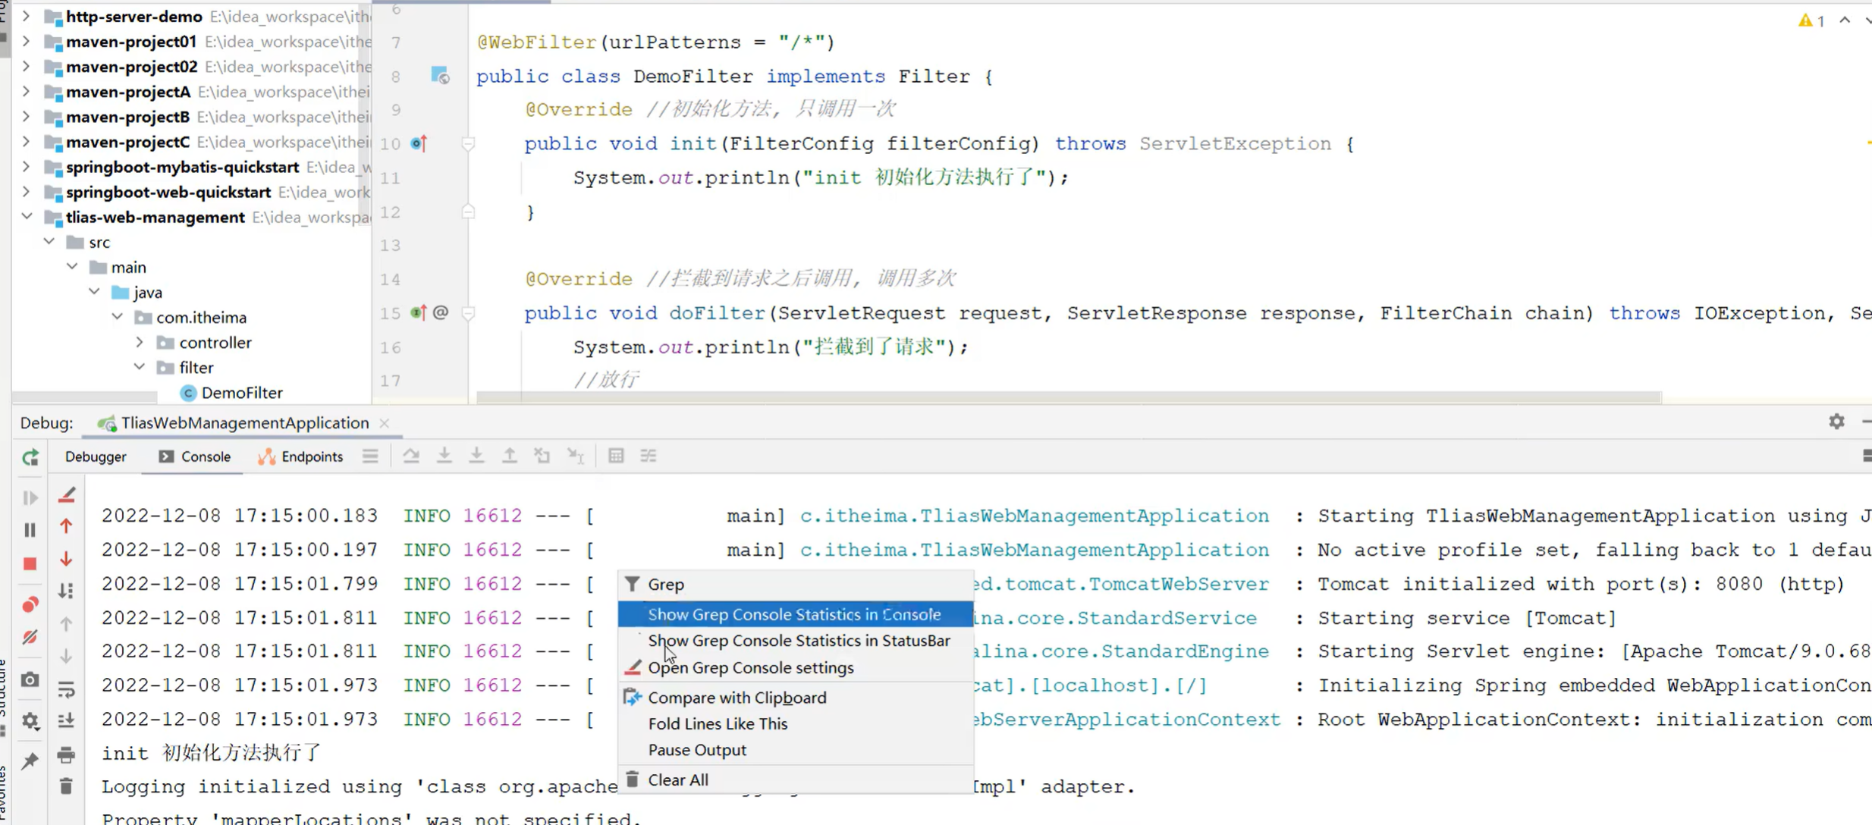
Task: Toggle scroll to end of console
Action: tap(66, 720)
